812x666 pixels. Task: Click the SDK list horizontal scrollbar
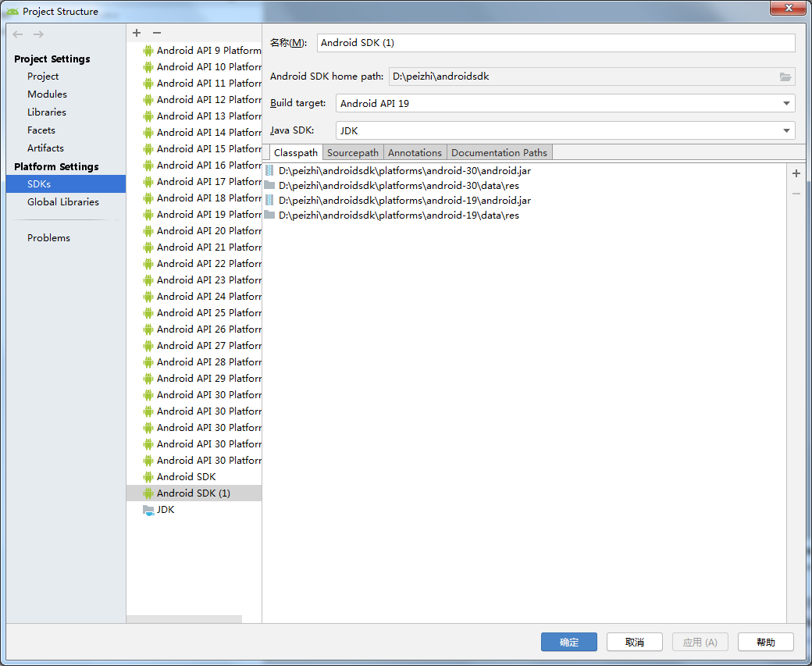click(183, 619)
